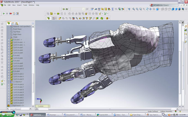Screen dimensions: 188x117
Task: Open the Custom view dropdown
Action: 49,106
